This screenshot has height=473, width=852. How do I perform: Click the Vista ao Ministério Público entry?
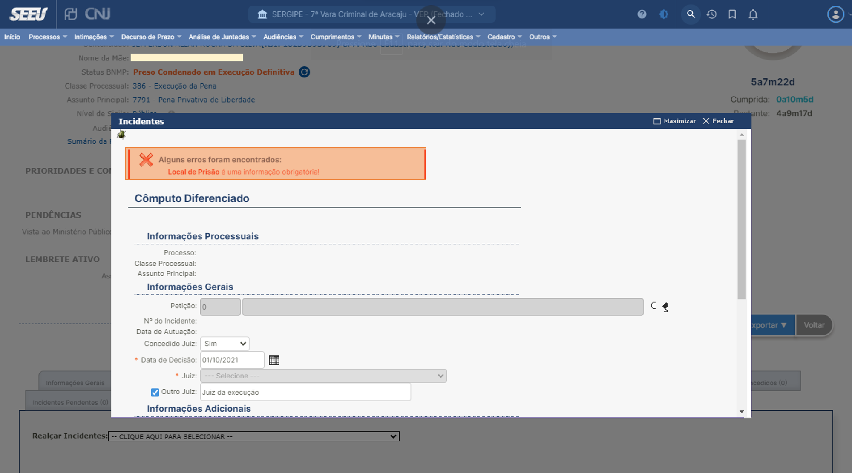pos(66,232)
